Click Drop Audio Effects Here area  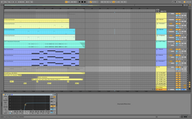point(124,104)
